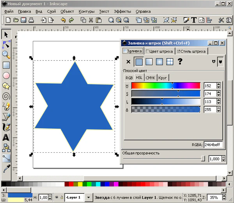Screen dimensions: 234x203
Task: Switch to Стиль штриха tab
Action: click(191, 51)
